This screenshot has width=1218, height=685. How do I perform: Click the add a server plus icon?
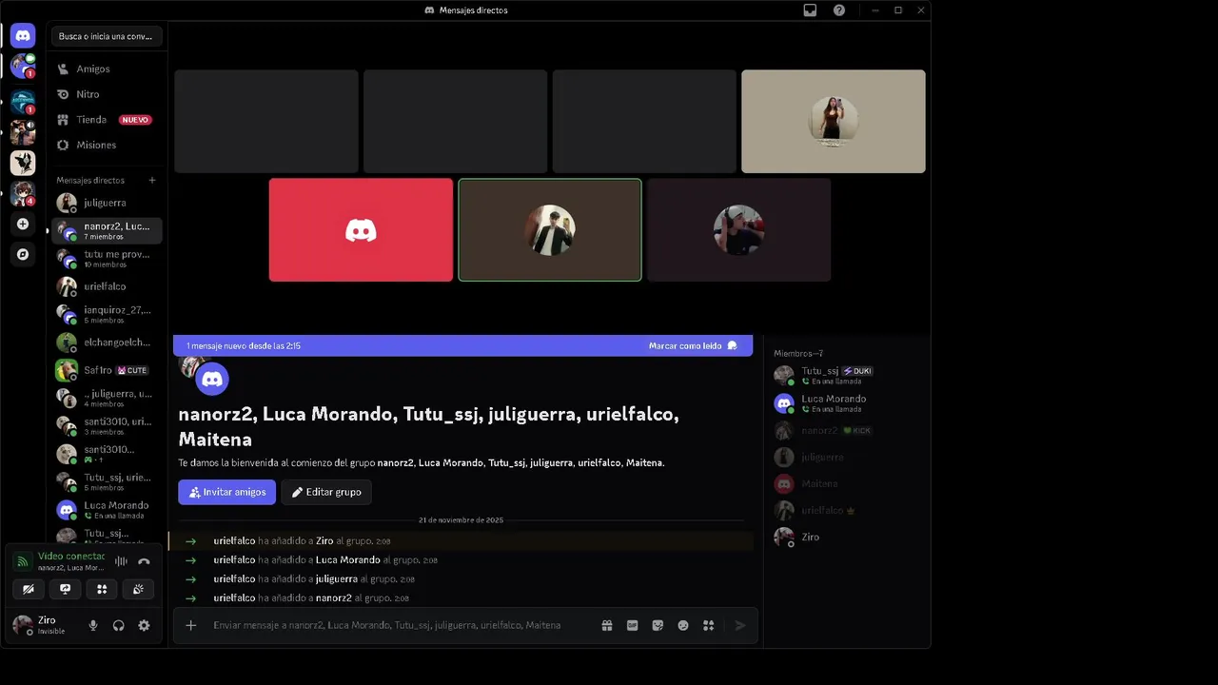[x=23, y=225]
